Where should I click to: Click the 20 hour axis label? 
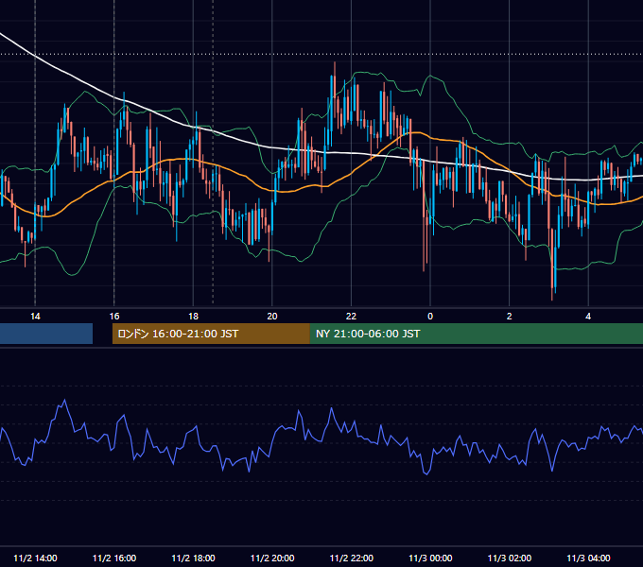[272, 317]
